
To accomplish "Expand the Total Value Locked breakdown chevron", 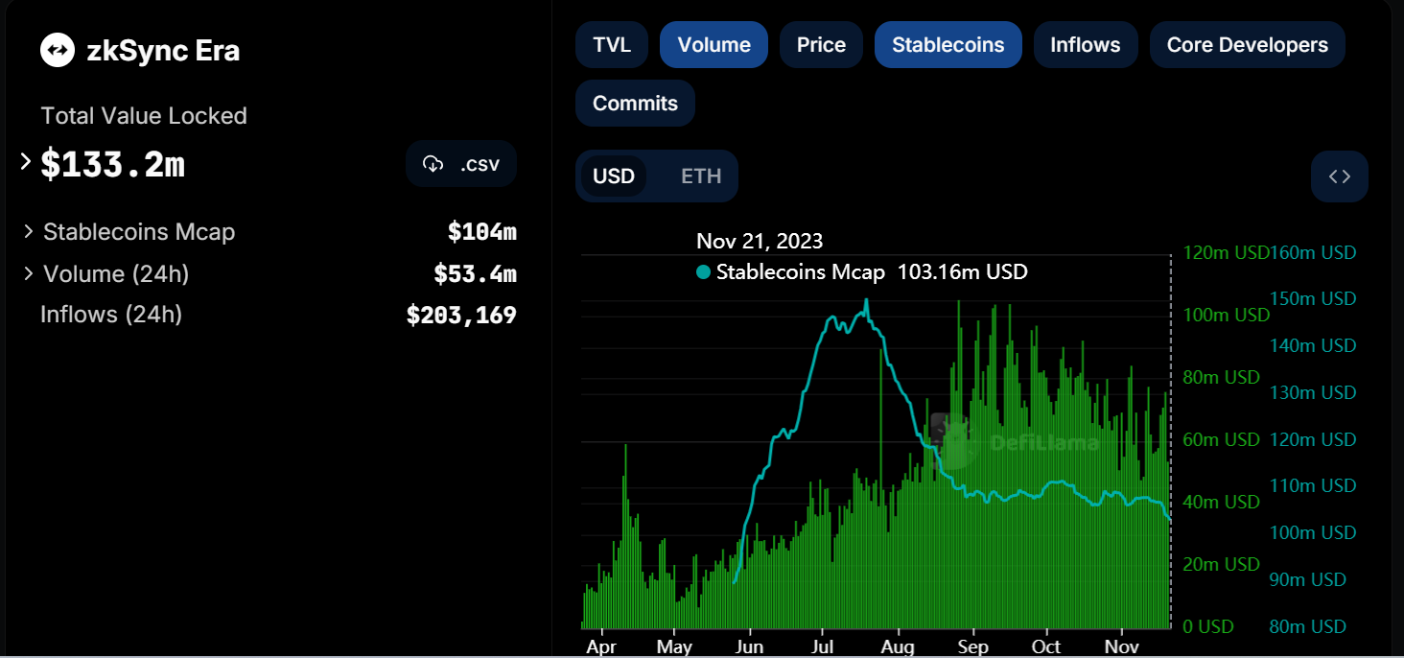I will click(x=26, y=162).
